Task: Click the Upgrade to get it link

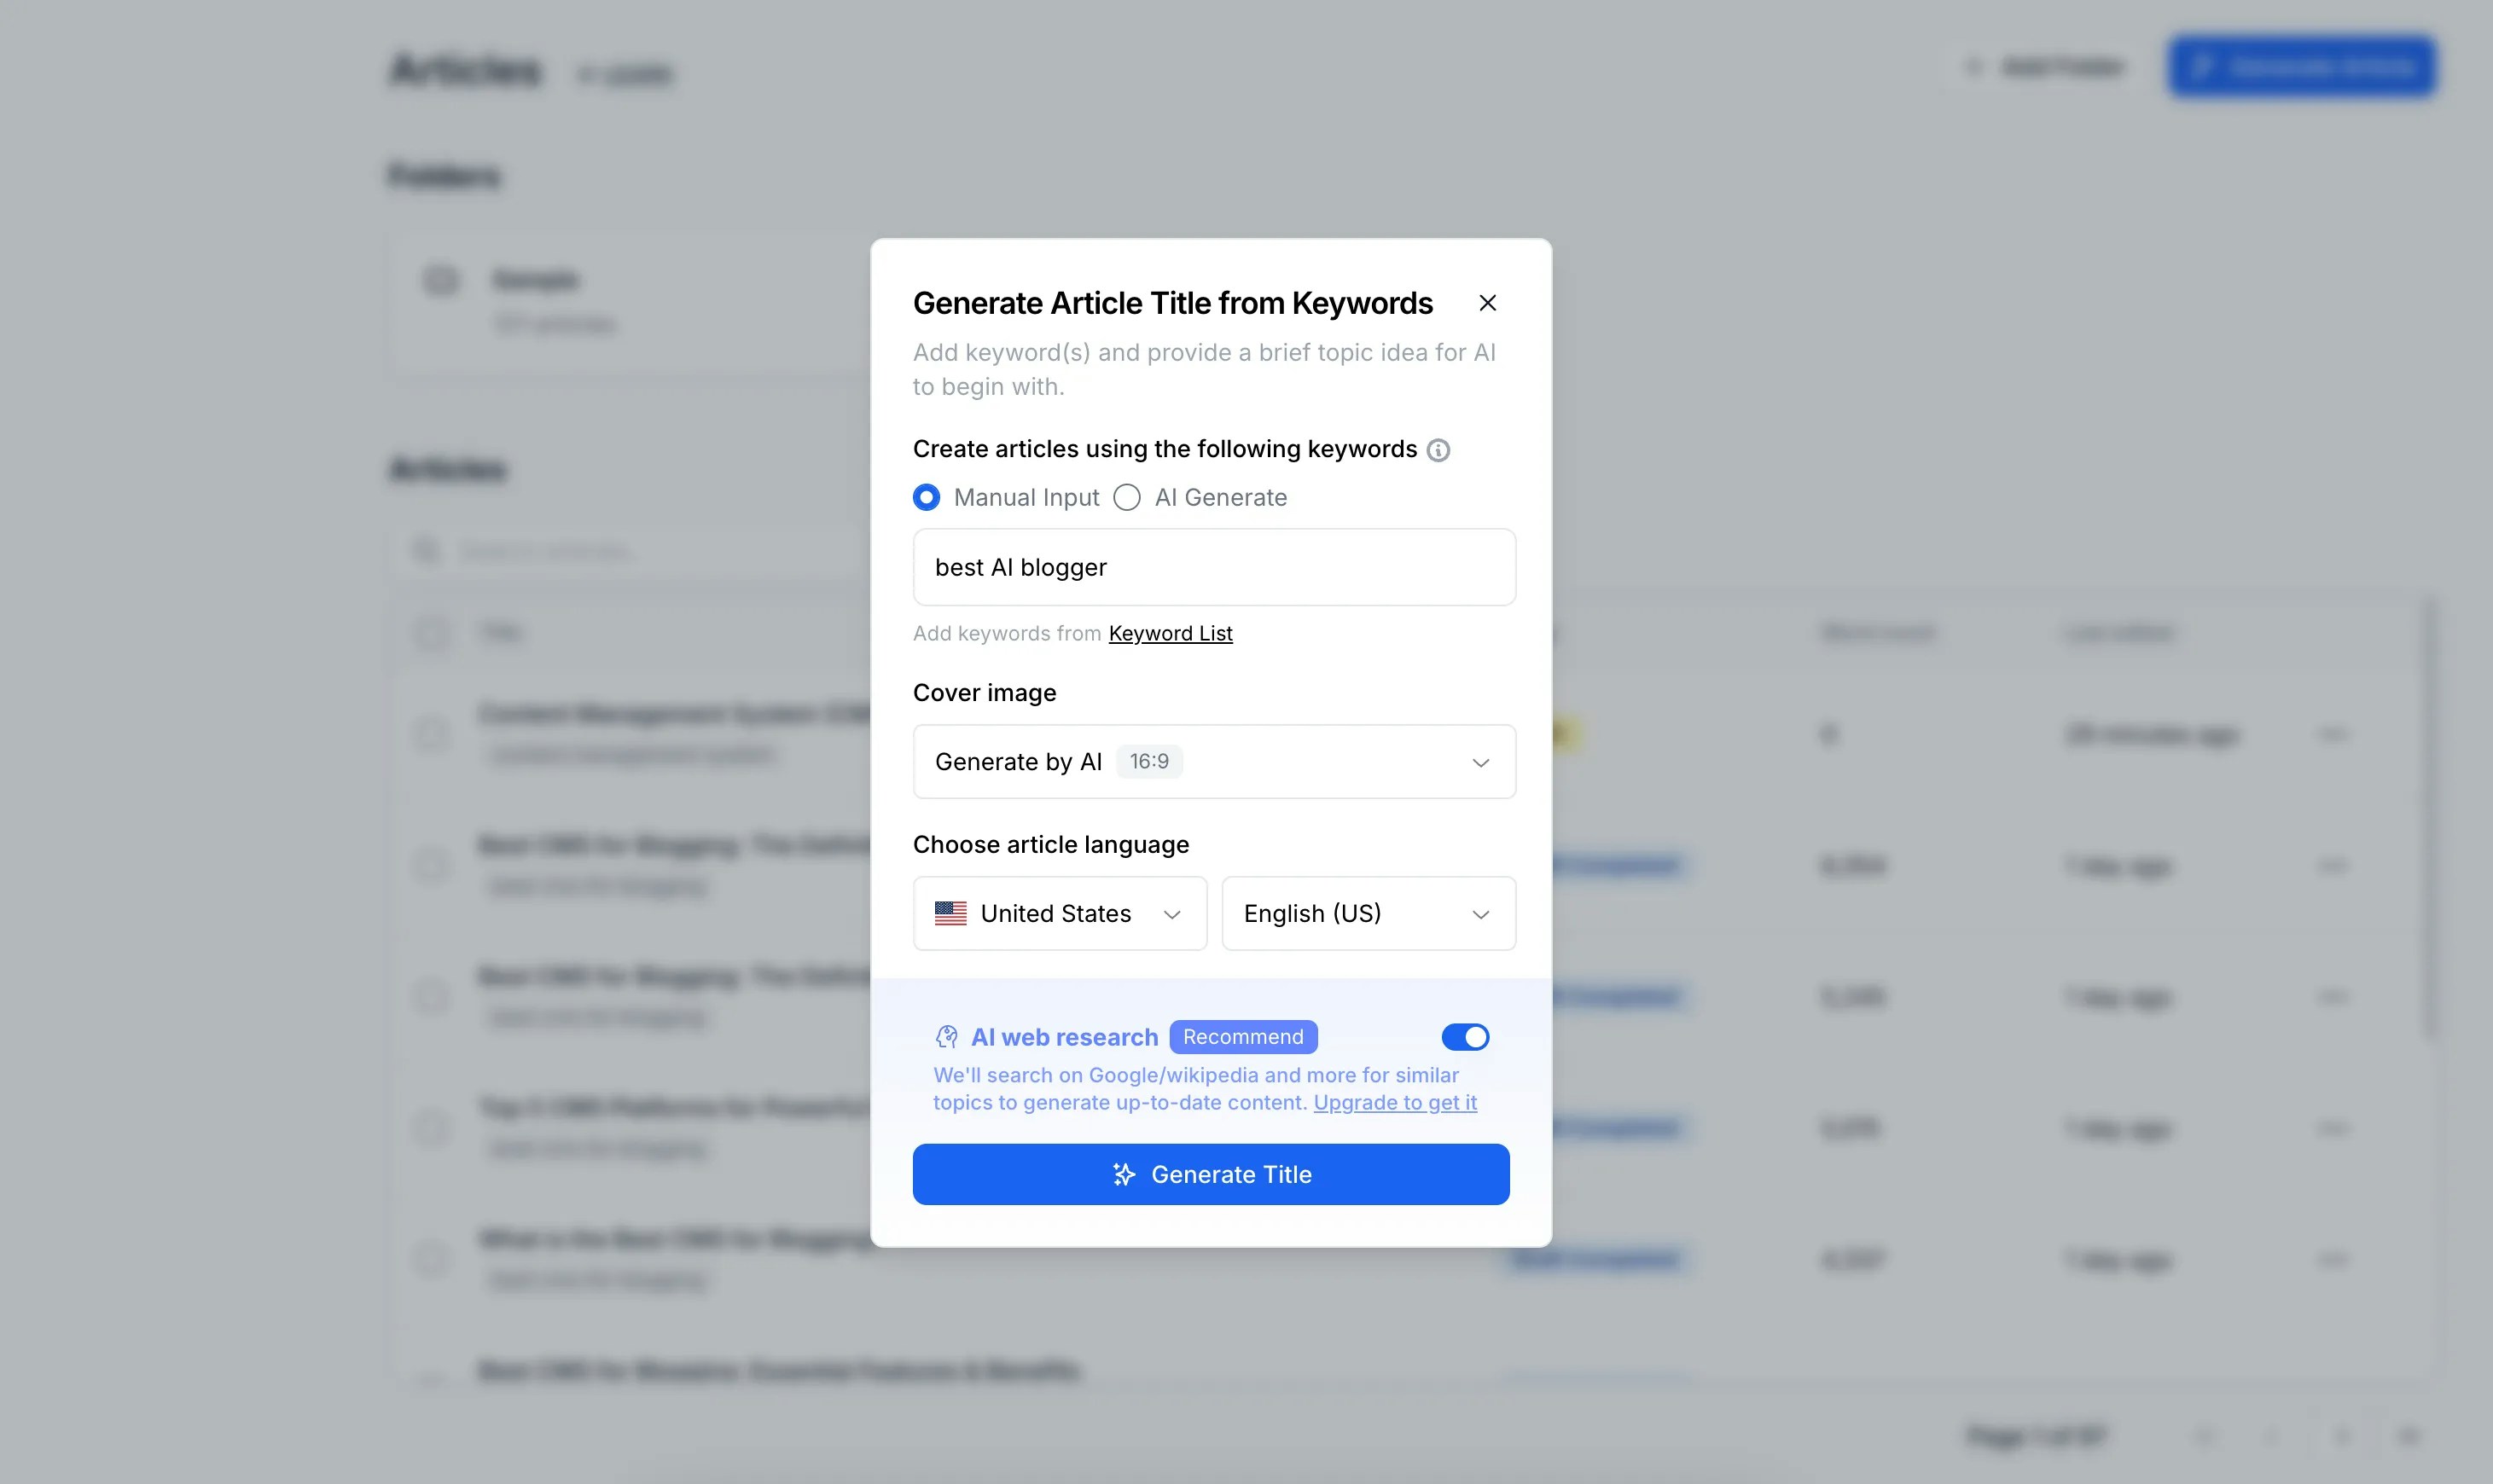Action: [x=1396, y=1102]
